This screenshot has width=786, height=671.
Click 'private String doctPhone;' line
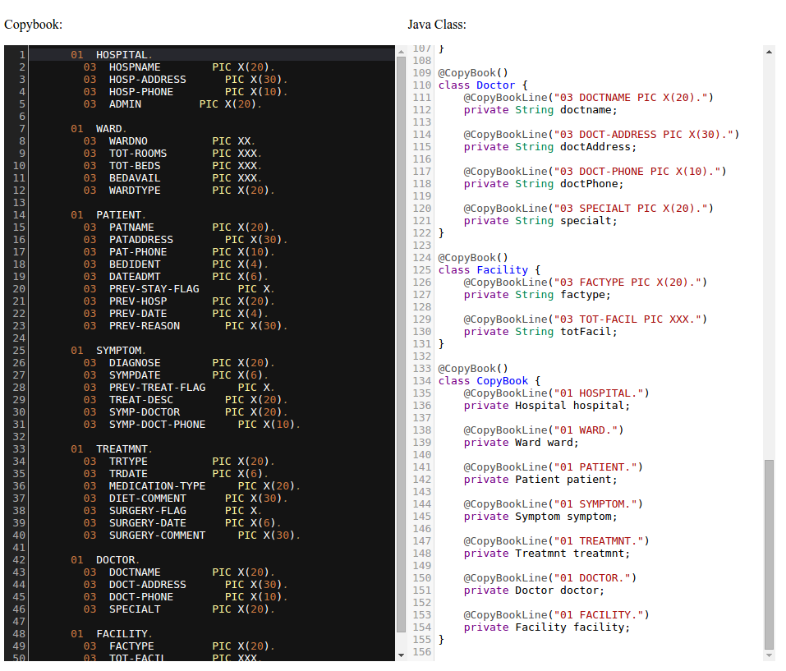pyautogui.click(x=544, y=184)
